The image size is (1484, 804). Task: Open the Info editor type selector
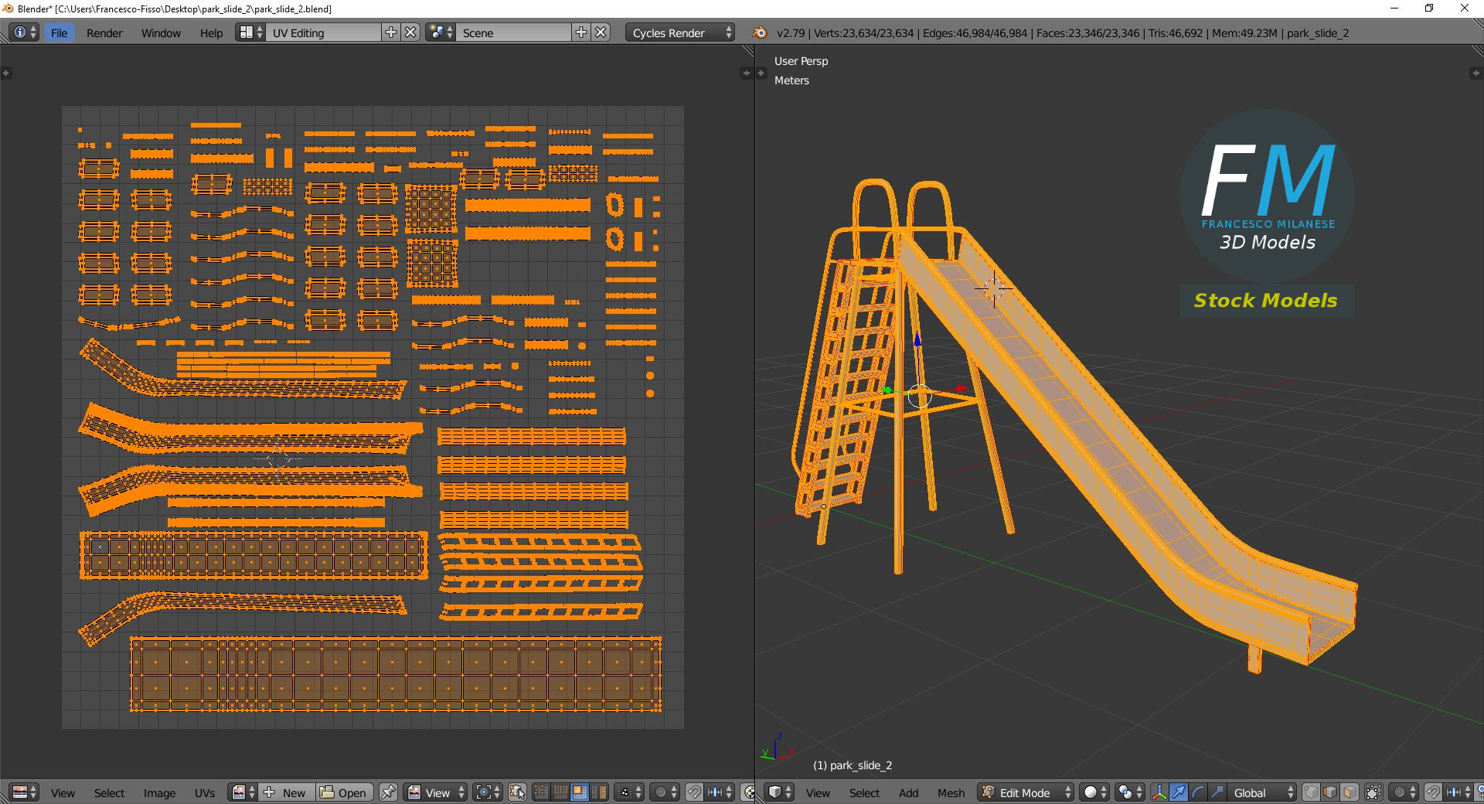(25, 32)
